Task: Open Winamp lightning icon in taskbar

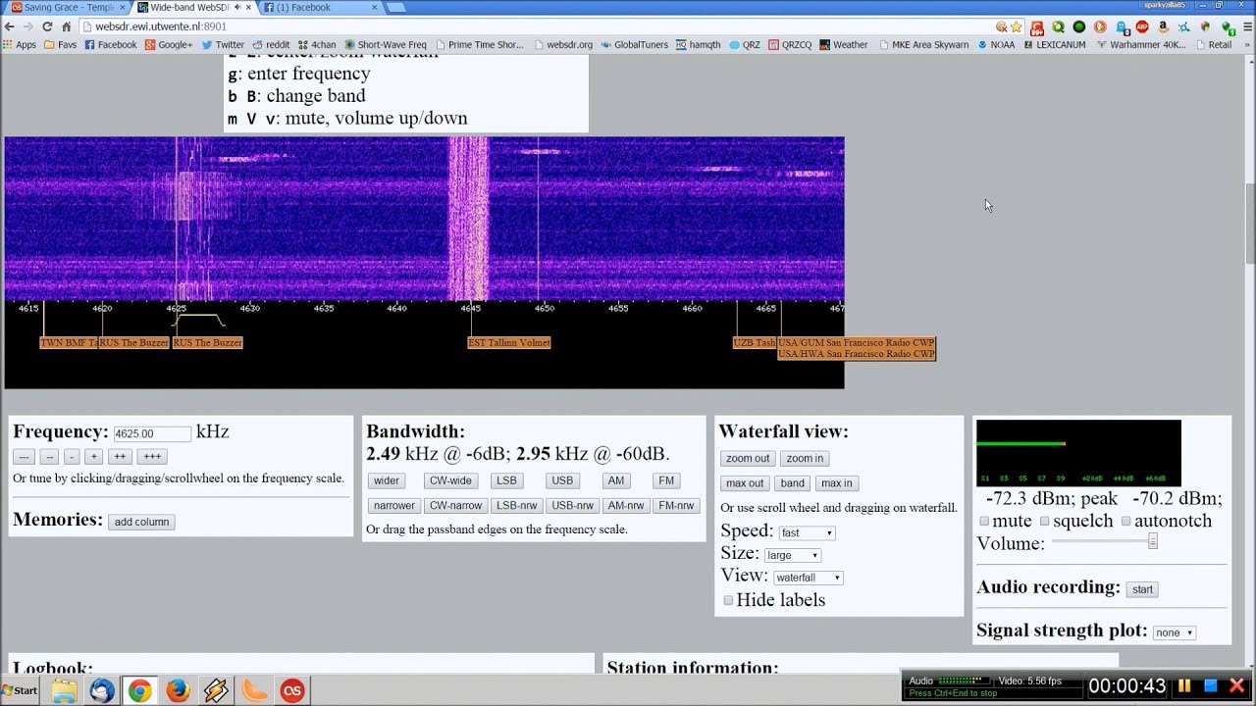Action: [x=216, y=690]
